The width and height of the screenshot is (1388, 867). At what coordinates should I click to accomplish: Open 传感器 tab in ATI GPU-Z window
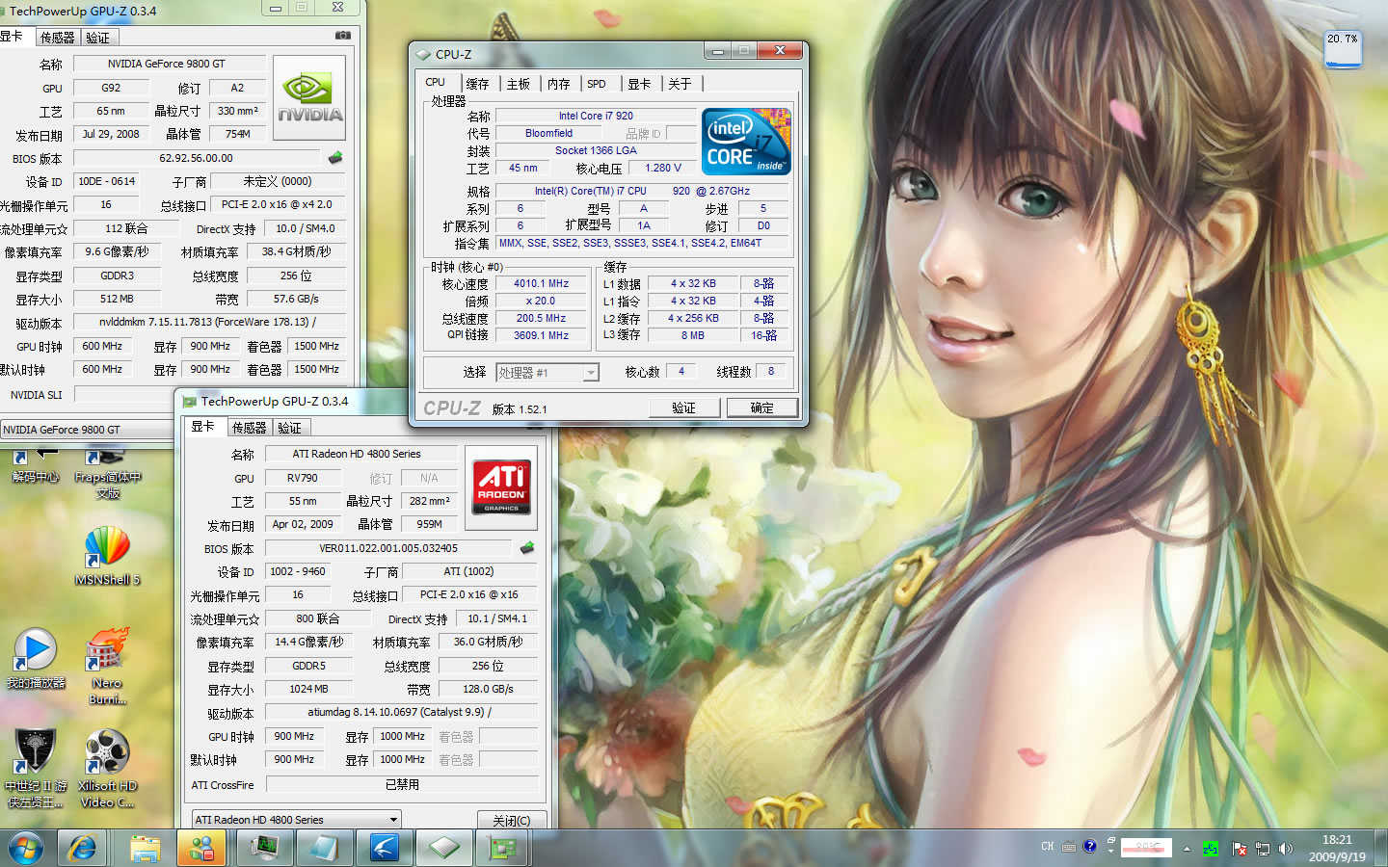pos(249,427)
